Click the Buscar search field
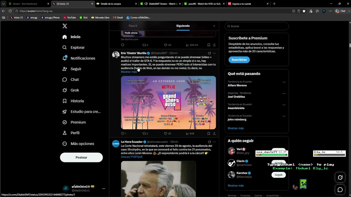This screenshot has height=197, width=351. click(x=257, y=26)
